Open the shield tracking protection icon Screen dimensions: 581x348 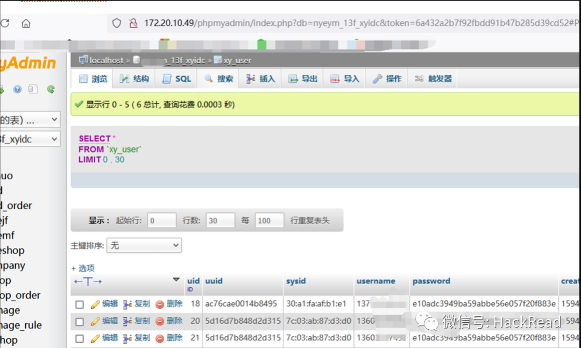[x=117, y=23]
